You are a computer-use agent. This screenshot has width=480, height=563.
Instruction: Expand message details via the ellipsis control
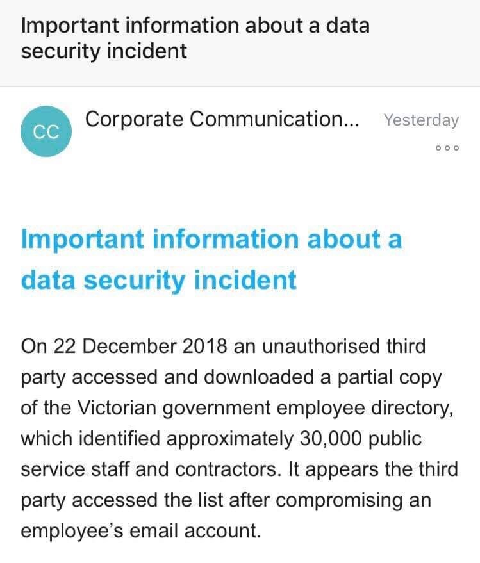tap(447, 147)
